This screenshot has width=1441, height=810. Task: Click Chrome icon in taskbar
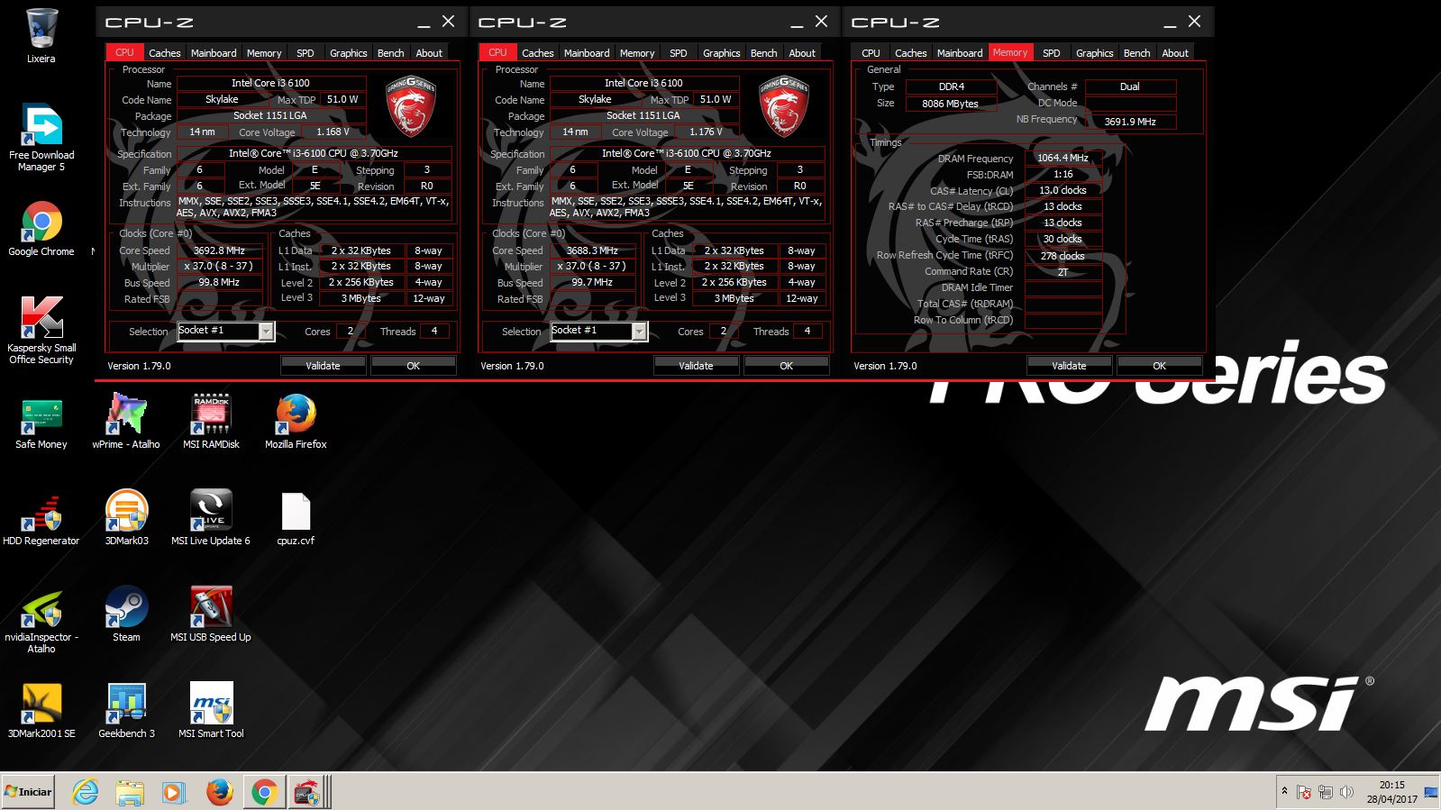coord(263,792)
